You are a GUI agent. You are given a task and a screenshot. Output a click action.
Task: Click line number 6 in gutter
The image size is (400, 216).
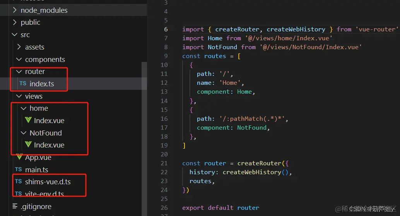(166, 29)
